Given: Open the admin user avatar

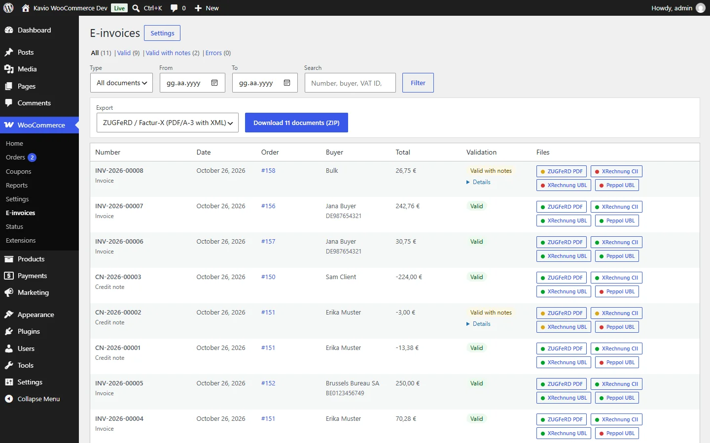Looking at the screenshot, I should [701, 8].
